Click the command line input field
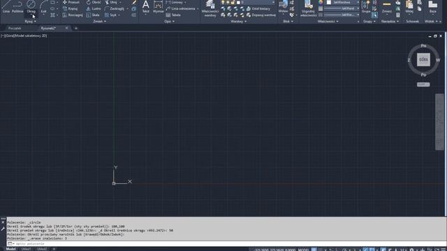Viewport: 447px width, 251px height. tap(226, 243)
